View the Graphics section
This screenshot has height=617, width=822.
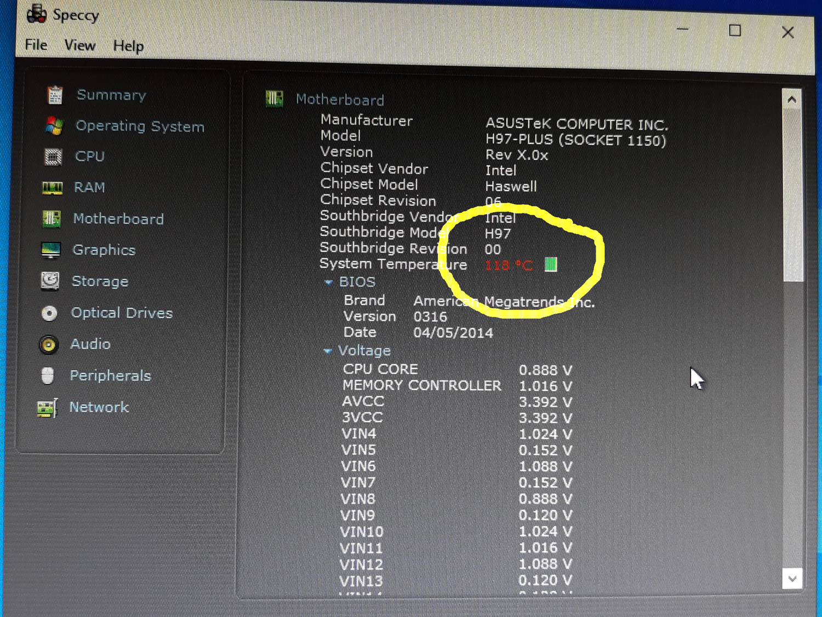click(104, 250)
